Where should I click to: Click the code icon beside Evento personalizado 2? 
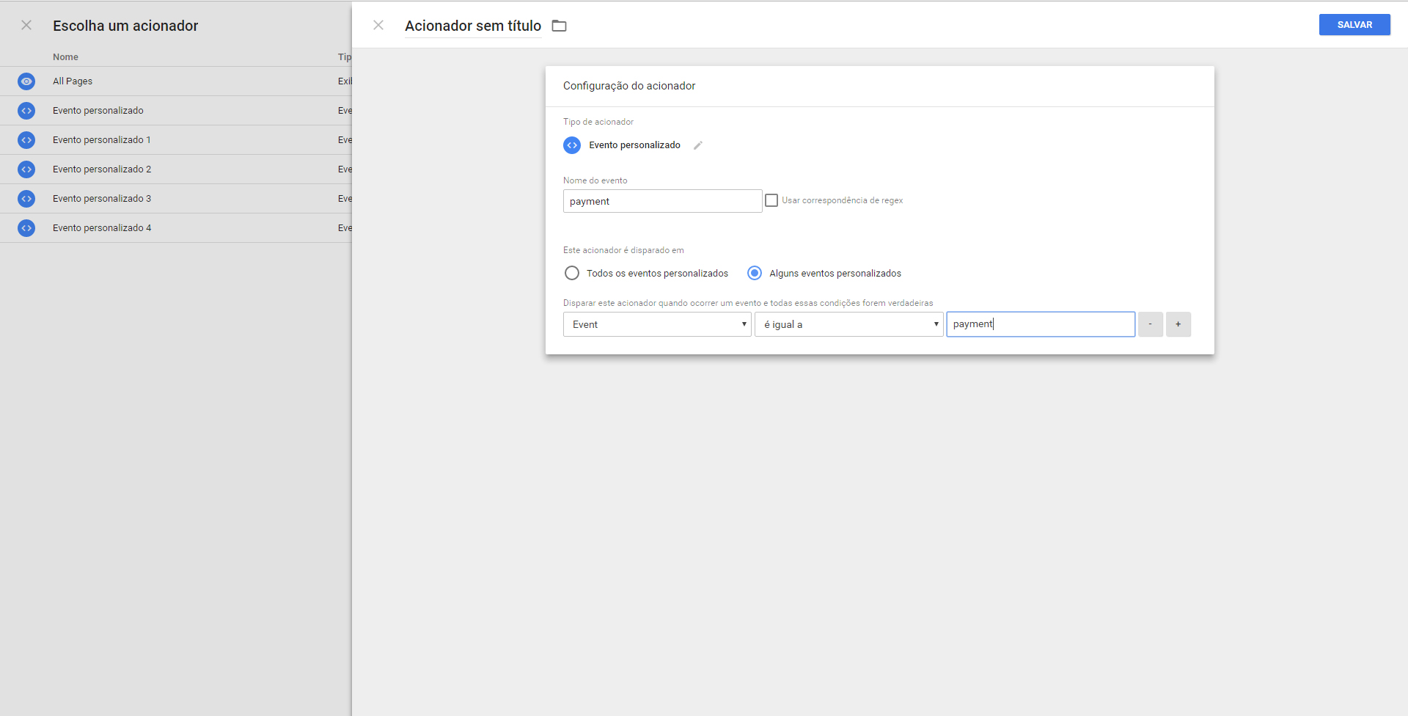[26, 169]
